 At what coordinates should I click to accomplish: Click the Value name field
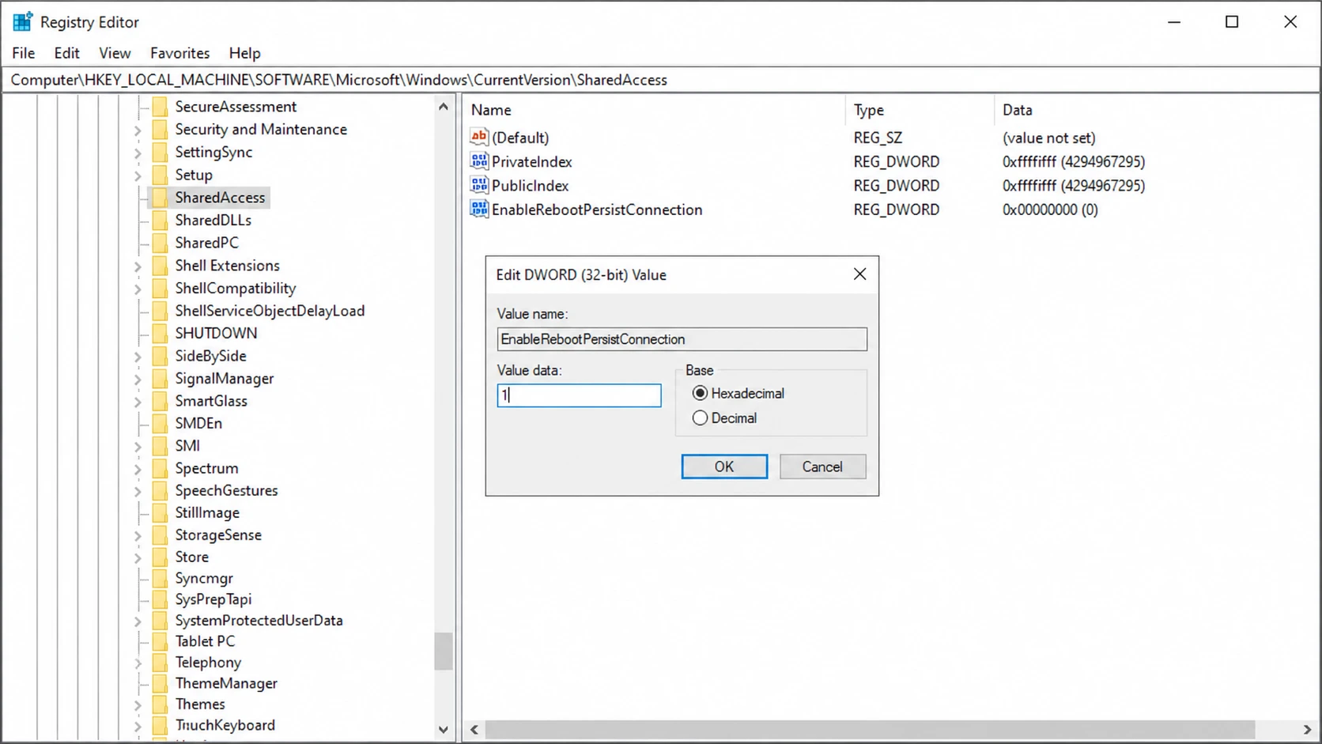pos(682,339)
